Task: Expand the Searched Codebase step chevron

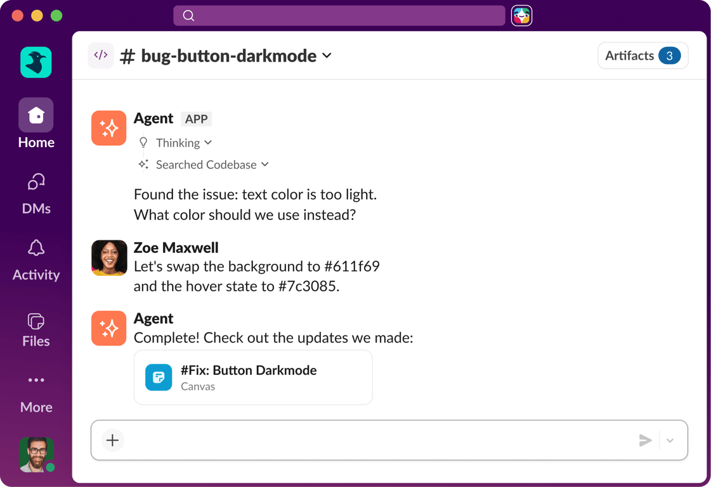Action: (265, 164)
